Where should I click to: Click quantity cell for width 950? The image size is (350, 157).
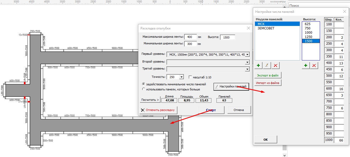click(x=339, y=134)
